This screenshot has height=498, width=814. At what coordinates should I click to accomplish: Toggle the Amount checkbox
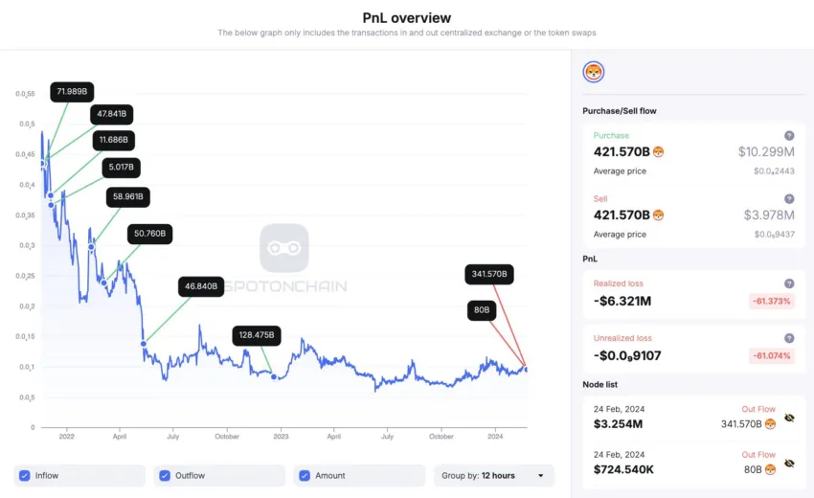(x=305, y=476)
